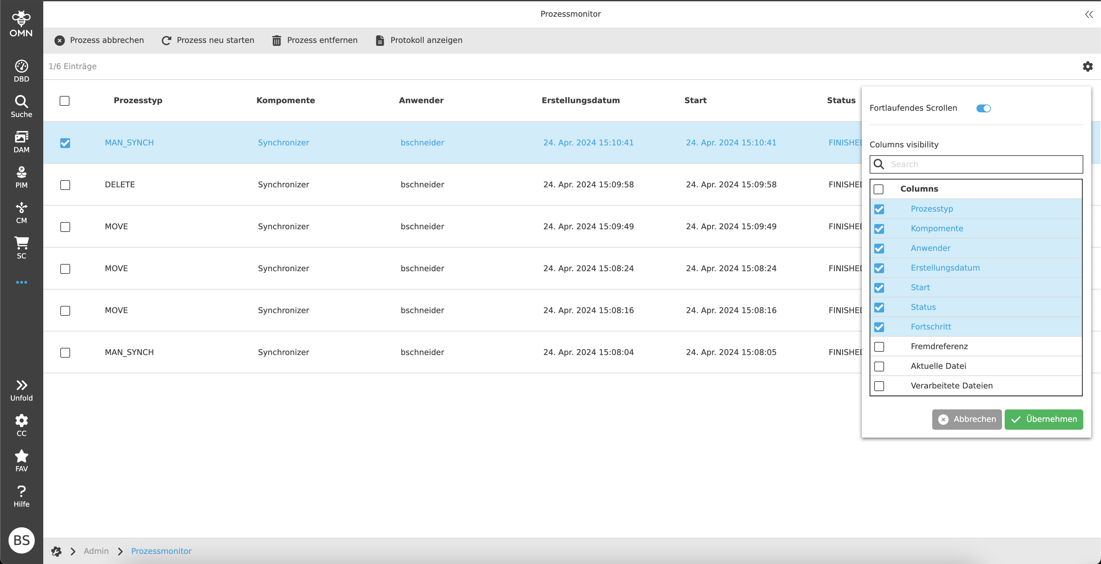
Task: Show more modules via three dots
Action: (21, 282)
